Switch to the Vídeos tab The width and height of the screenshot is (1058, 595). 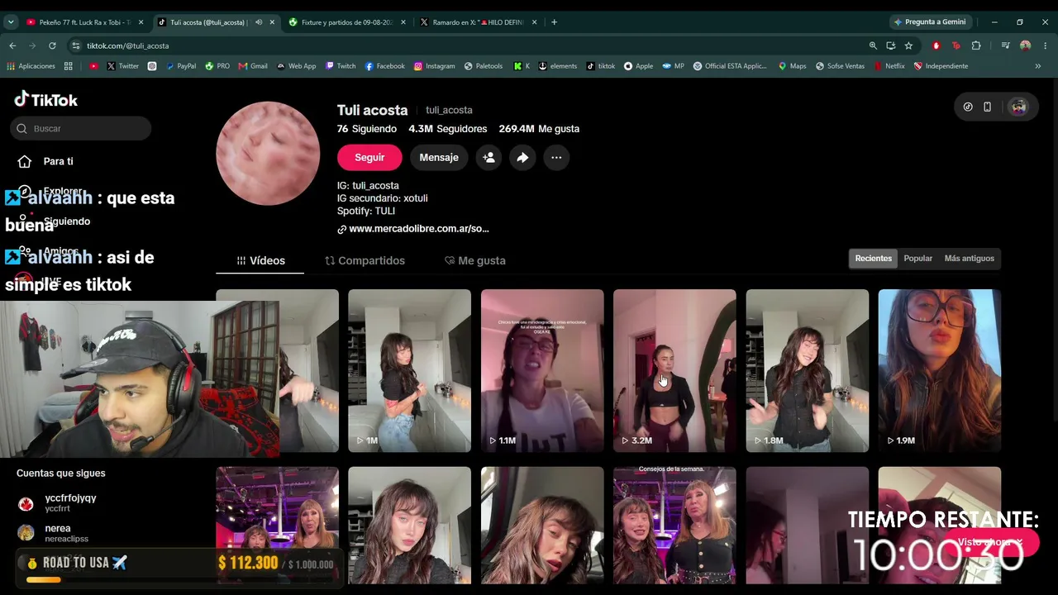pyautogui.click(x=260, y=260)
